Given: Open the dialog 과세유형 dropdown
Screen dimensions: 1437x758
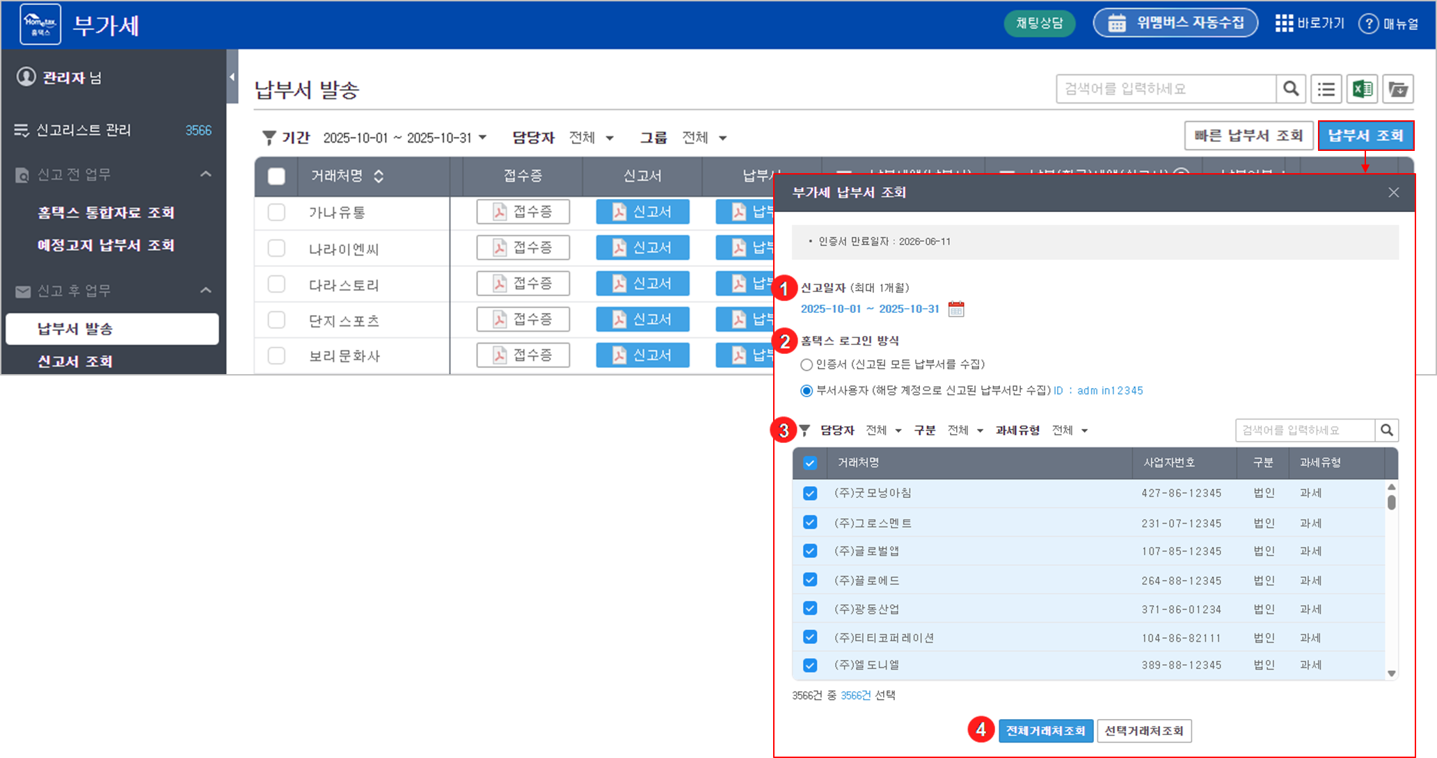Looking at the screenshot, I should (x=1070, y=430).
